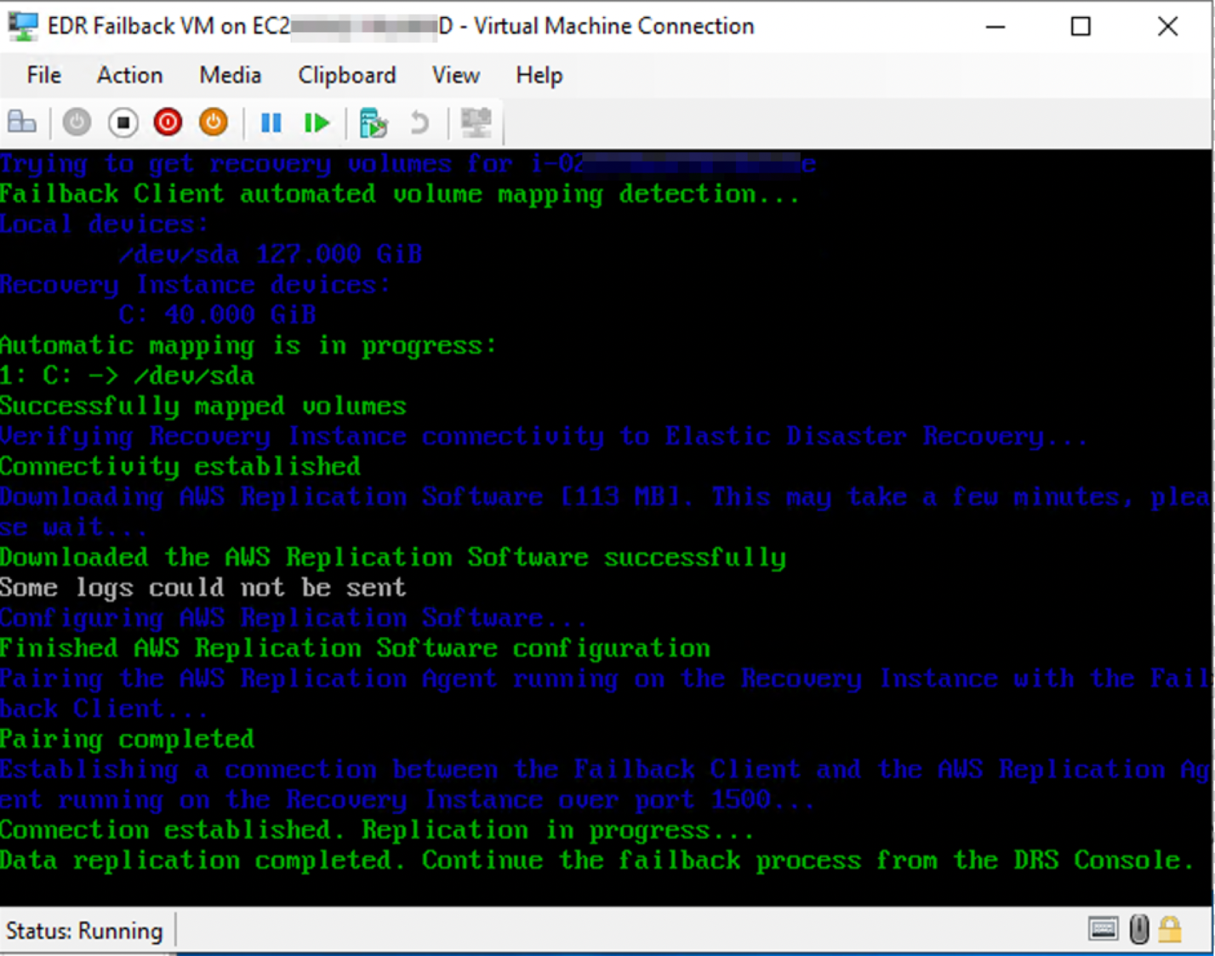This screenshot has height=956, width=1215.
Task: Open the Media menu
Action: pos(229,75)
